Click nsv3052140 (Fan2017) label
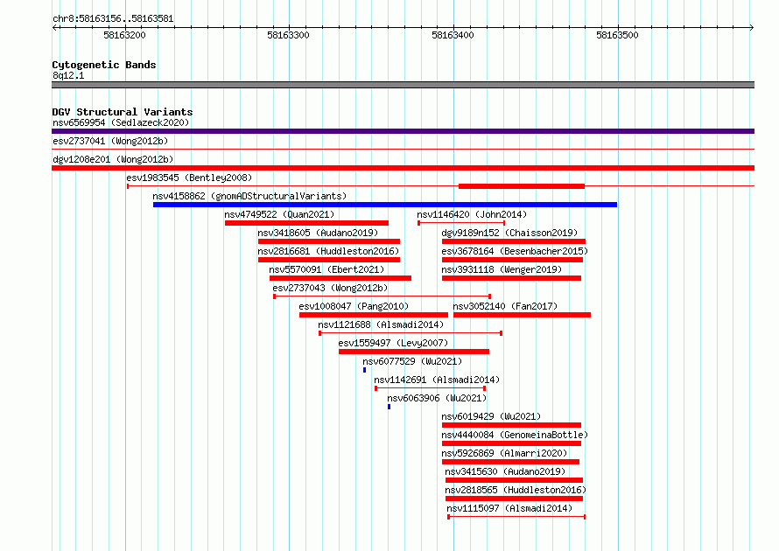779x551 pixels. pyautogui.click(x=505, y=306)
